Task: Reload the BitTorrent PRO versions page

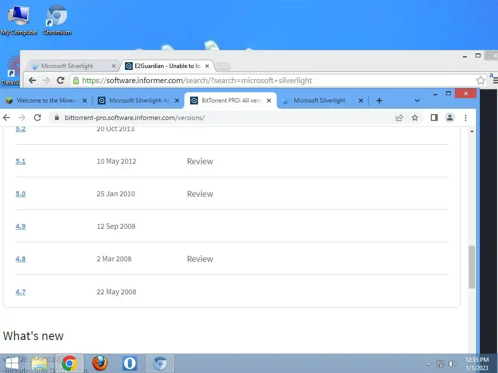Action: click(x=37, y=118)
